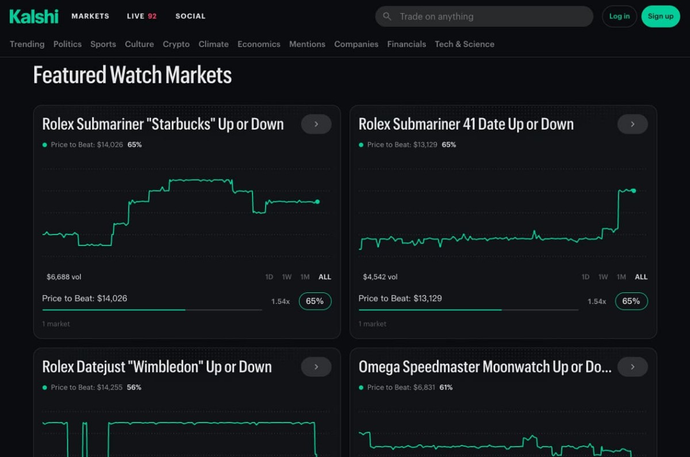Open Rolex Datejust Wimbledon market arrow
This screenshot has width=690, height=457.
316,367
